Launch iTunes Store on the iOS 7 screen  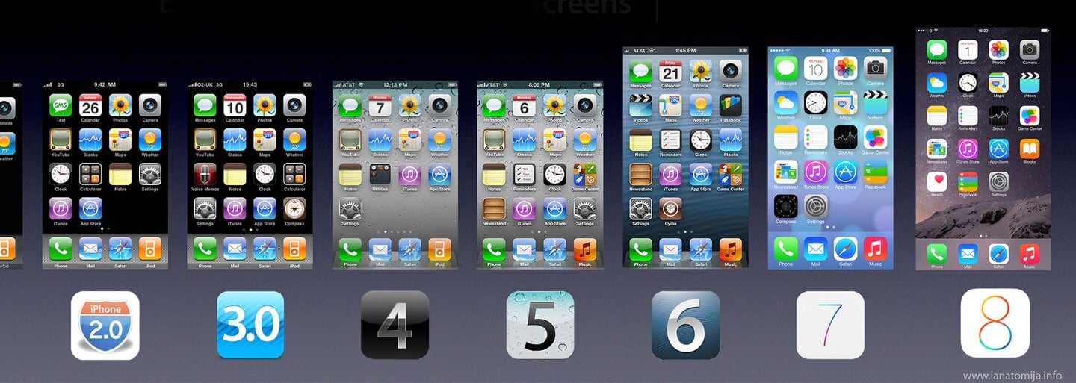tap(815, 171)
